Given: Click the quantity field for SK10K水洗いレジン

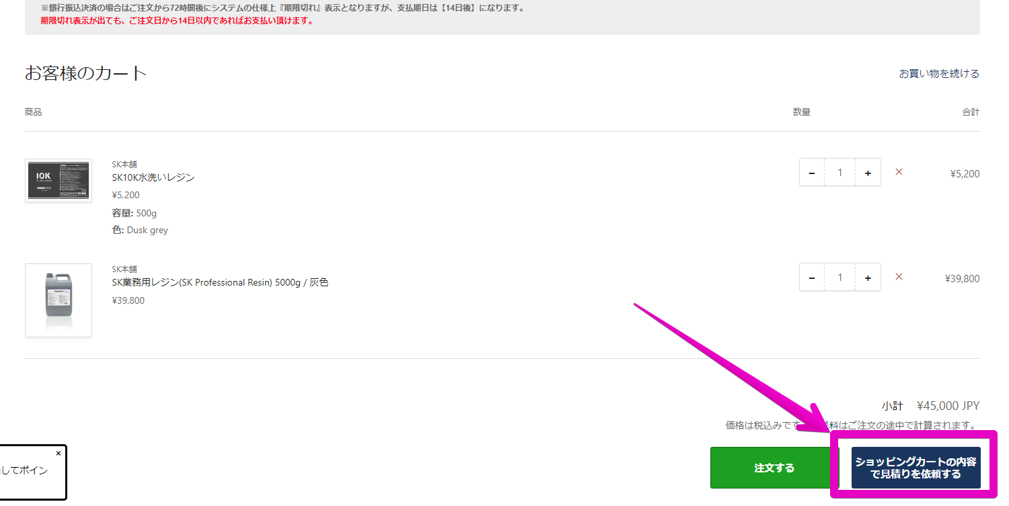Looking at the screenshot, I should 839,173.
